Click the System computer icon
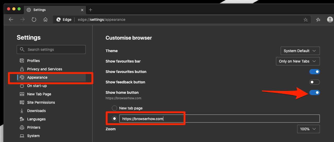The width and height of the screenshot is (334, 142). click(22, 136)
